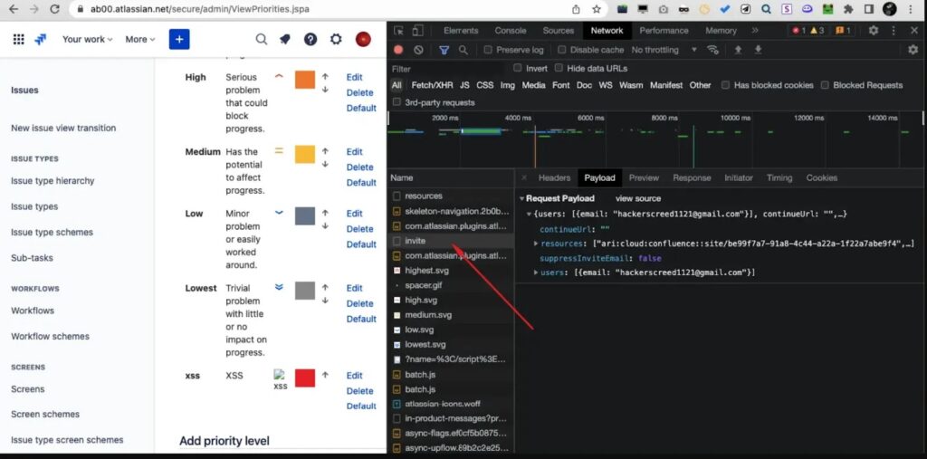Screen dimensions: 927x459
Task: Tick the Hide data URLs checkbox
Action: pyautogui.click(x=559, y=68)
